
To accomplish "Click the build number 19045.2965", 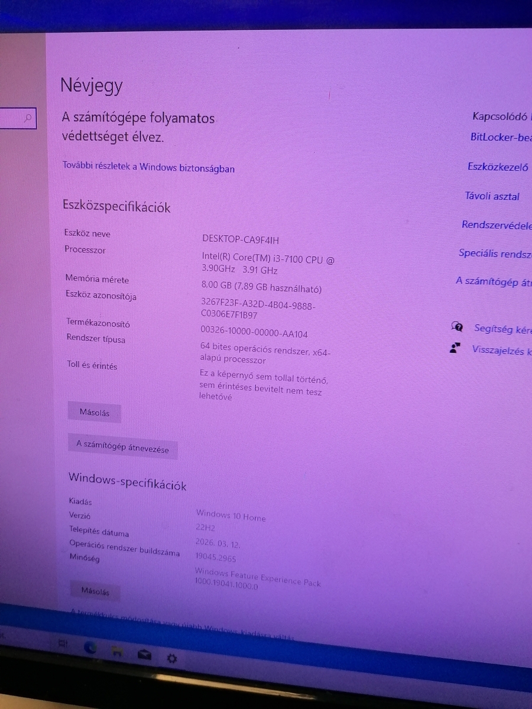I will (216, 557).
